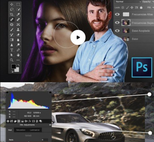Viewport: 154px width, 142px height.
Task: Select the Zoom tool
Action: [x=12, y=60]
